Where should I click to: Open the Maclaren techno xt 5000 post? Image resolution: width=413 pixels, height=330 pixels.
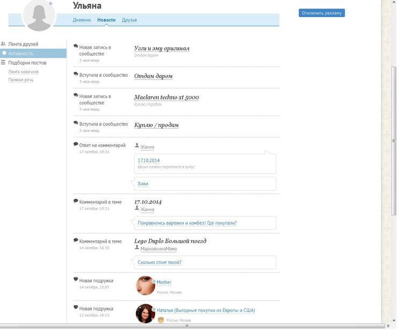[166, 97]
